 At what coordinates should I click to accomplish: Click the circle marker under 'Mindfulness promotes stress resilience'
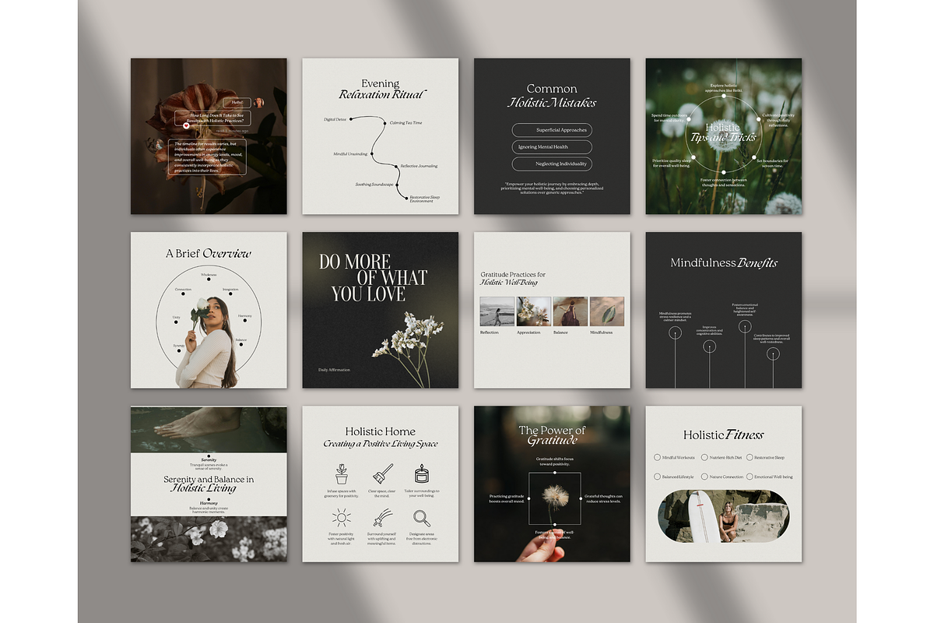pos(676,333)
